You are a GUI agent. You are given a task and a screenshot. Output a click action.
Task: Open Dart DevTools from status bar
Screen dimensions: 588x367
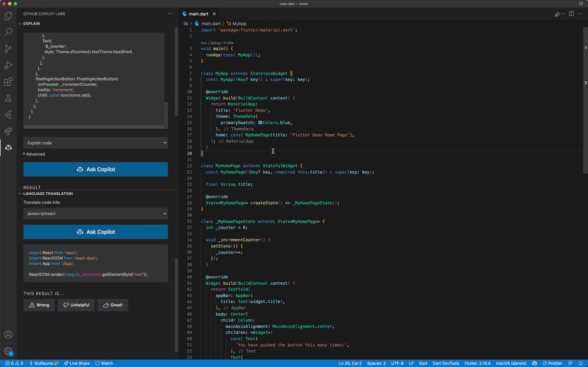click(x=446, y=363)
